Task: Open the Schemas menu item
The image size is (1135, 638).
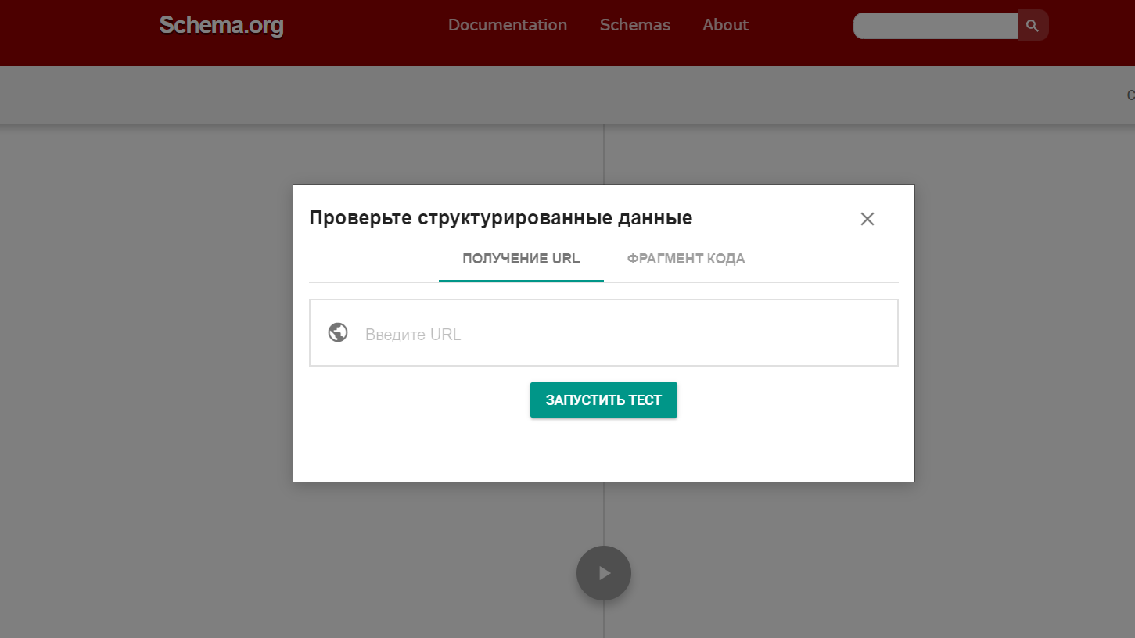Action: click(634, 25)
